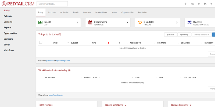Image resolution: width=215 pixels, height=107 pixels.
Task: Open Workflows in sidebar
Action: pos(9,50)
